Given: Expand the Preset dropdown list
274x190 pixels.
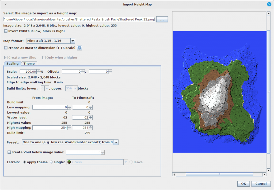Looking at the screenshot, I should click(x=116, y=142).
